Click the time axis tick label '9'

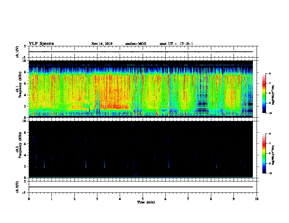[234, 199]
